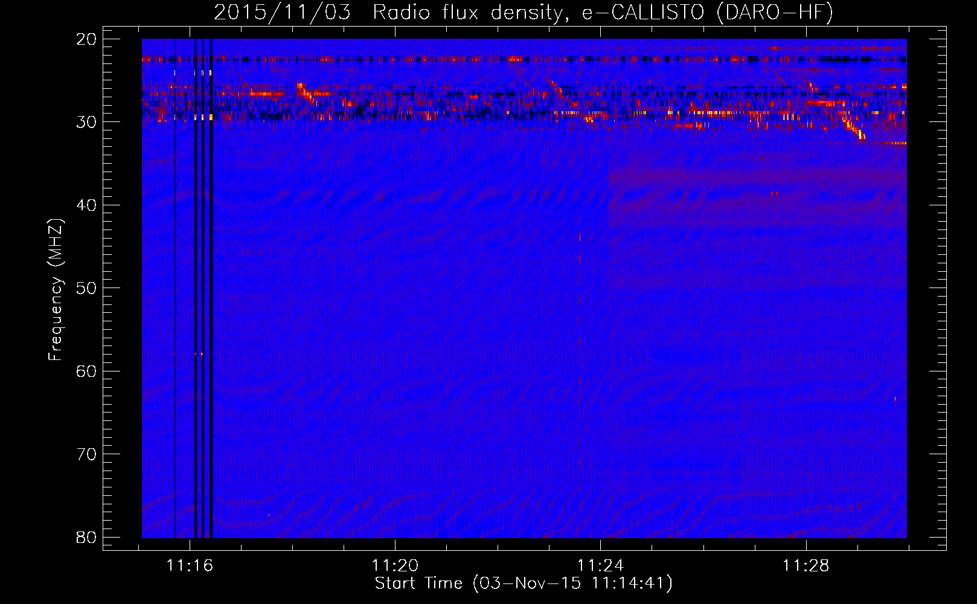Click the 11:24 time tick label
The width and height of the screenshot is (977, 604).
tap(601, 566)
